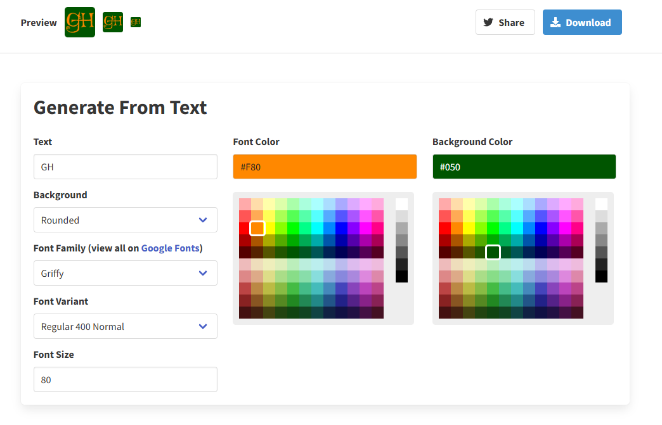Download the generated favicon
This screenshot has height=425, width=662.
582,22
